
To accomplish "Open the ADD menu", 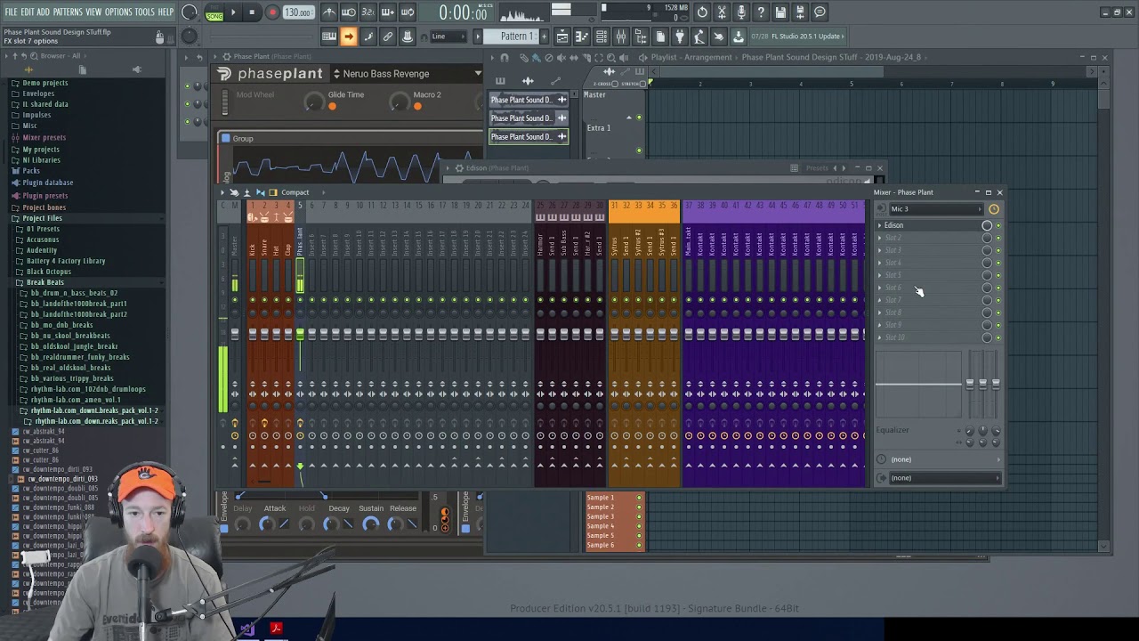I will (x=43, y=12).
